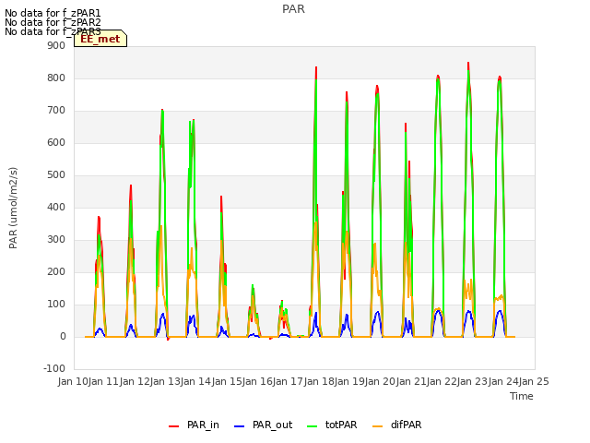Click the 'No data for f_zPAR1' message
The width and height of the screenshot is (590, 443).
(x=53, y=13)
